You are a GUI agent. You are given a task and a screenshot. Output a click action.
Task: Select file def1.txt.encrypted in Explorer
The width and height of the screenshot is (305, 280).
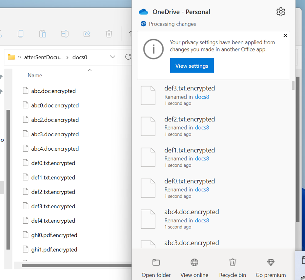(x=53, y=177)
